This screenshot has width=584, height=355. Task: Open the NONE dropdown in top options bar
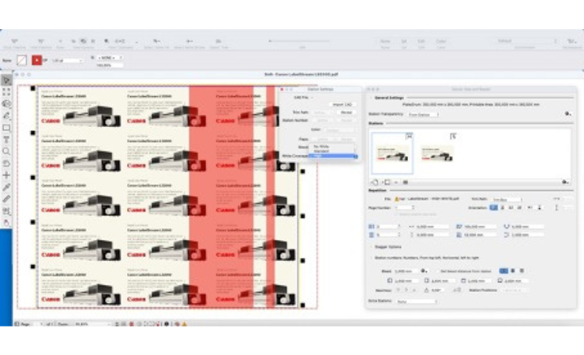click(x=110, y=58)
